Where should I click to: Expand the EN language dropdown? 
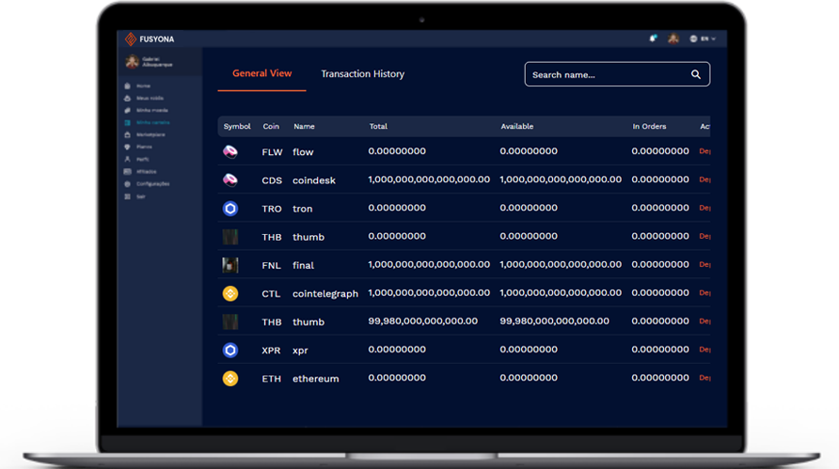[703, 39]
